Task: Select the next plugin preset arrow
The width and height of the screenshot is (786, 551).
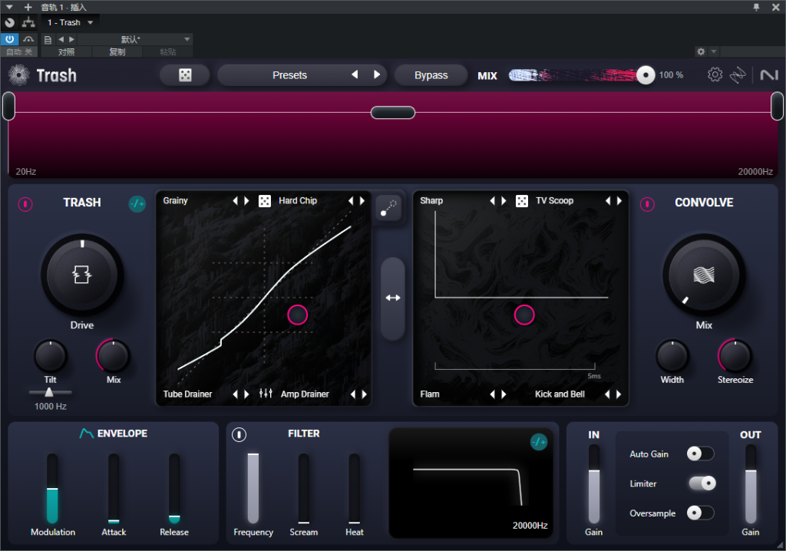Action: tap(377, 74)
